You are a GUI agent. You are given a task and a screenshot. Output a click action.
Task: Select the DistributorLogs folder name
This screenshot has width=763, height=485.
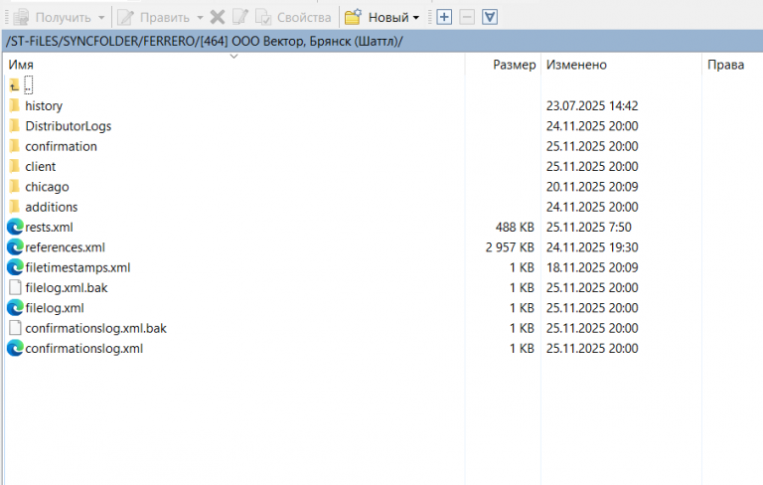(69, 126)
